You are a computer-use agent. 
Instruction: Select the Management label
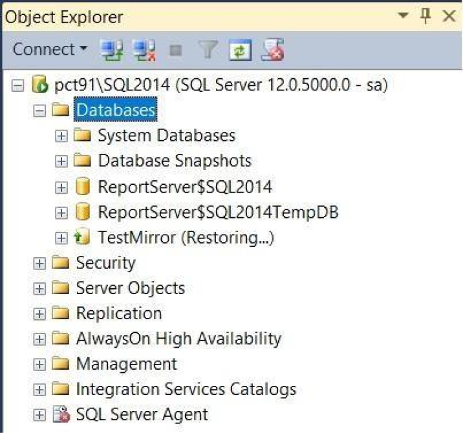(126, 364)
